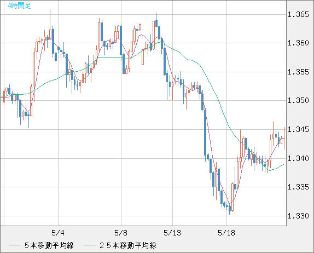Viewport: 314px width, 253px height.
Task: Click the 1.335 price axis label
Action: tap(298, 187)
